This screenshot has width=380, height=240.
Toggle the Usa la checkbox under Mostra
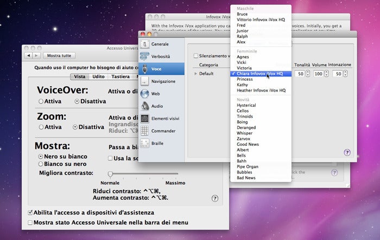[x=110, y=158]
